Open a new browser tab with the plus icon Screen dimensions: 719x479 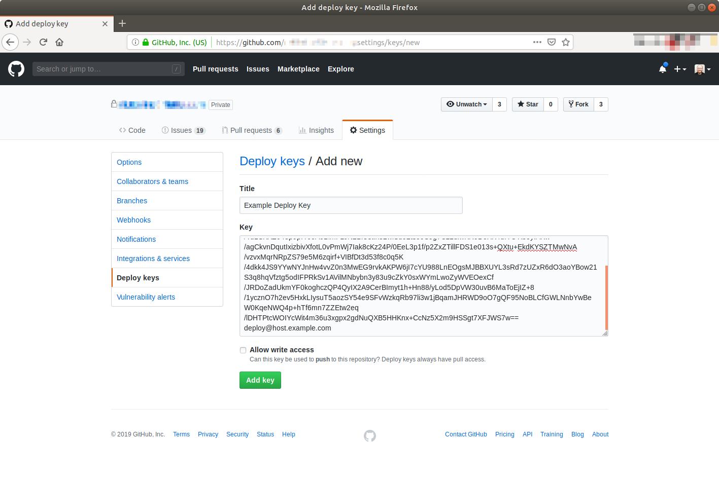tap(122, 23)
